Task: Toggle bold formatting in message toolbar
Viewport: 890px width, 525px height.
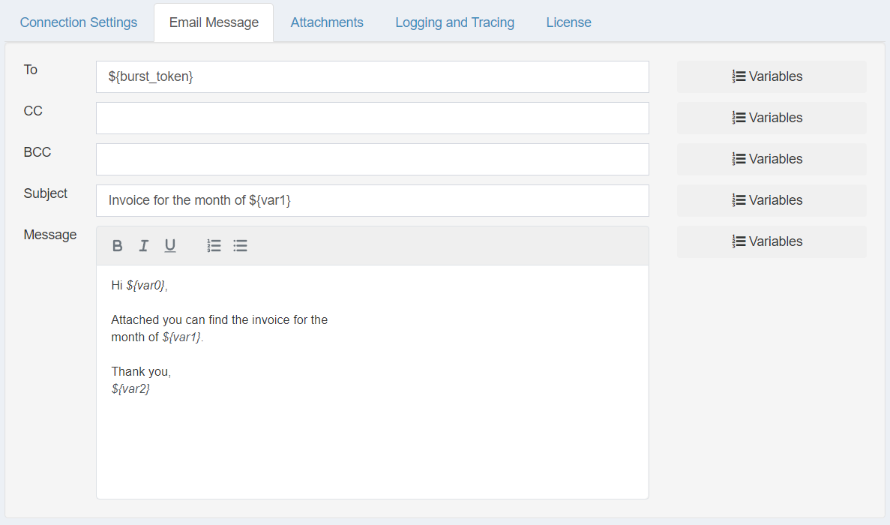Action: point(118,246)
